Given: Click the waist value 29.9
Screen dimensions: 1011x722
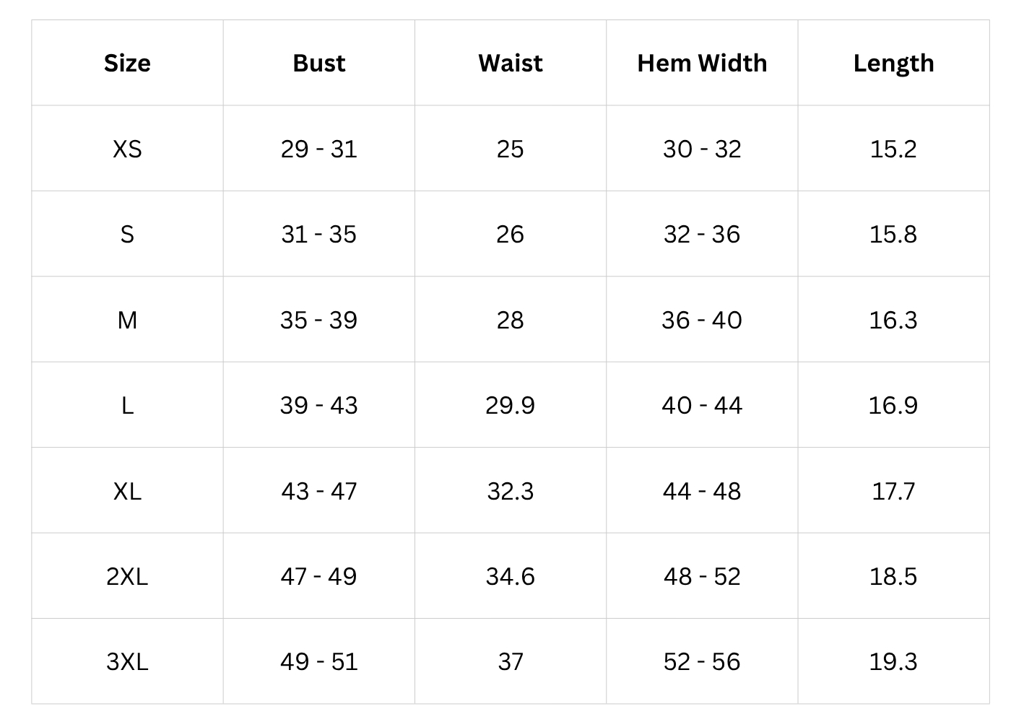Looking at the screenshot, I should coord(510,406).
